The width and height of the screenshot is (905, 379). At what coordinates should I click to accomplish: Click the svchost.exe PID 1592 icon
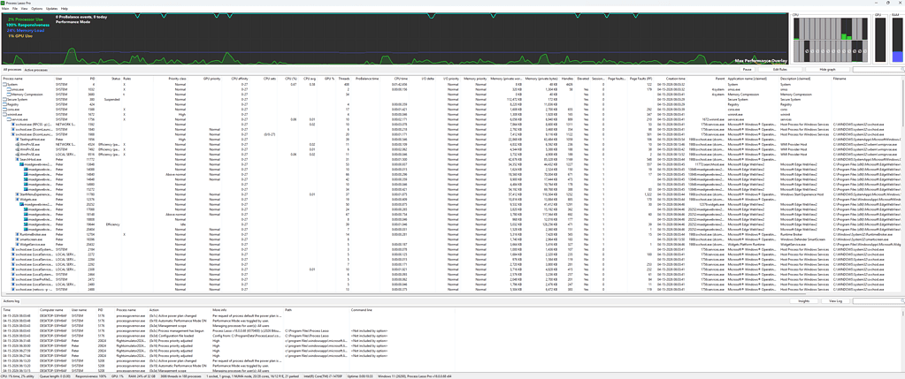click(x=13, y=124)
